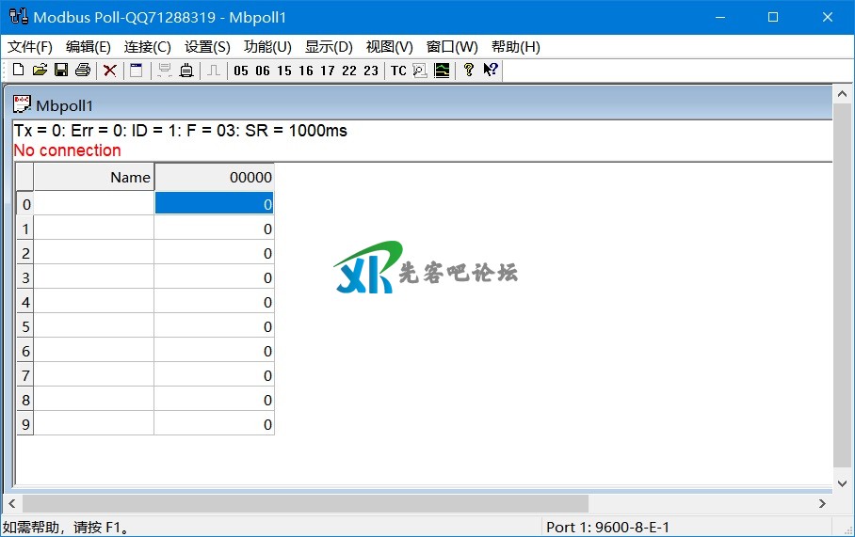855x537 pixels.
Task: Select function code 05 in toolbar
Action: click(241, 71)
